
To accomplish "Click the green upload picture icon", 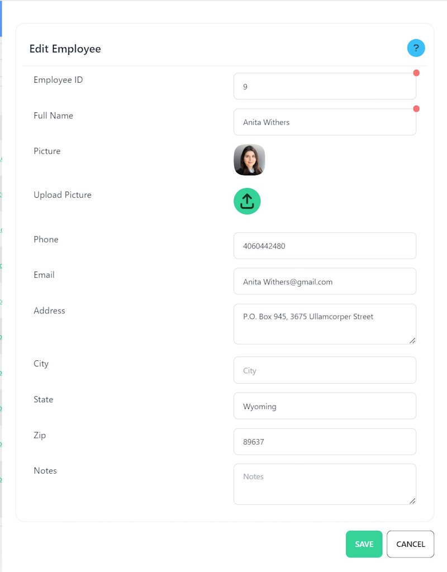I will tap(247, 201).
